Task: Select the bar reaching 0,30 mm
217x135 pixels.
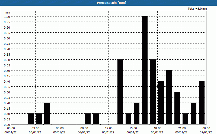Action: 177,108
